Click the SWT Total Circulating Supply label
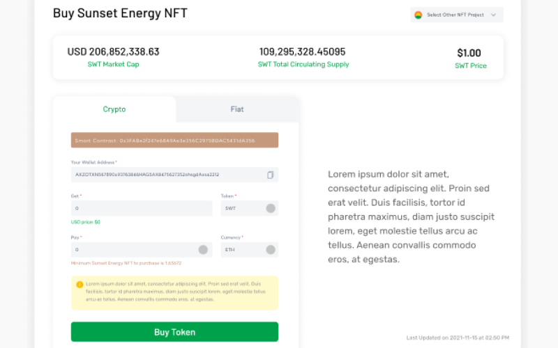 pos(303,65)
